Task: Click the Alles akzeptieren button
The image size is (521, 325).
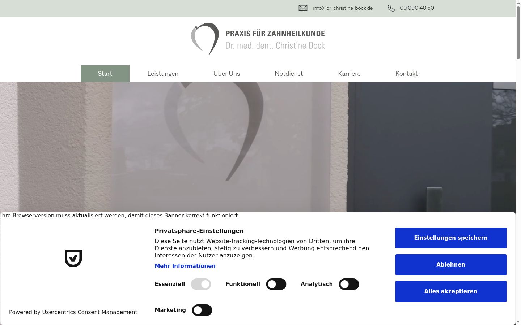Action: (451, 291)
